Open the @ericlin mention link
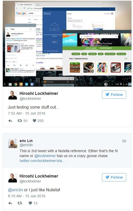 click(15, 190)
